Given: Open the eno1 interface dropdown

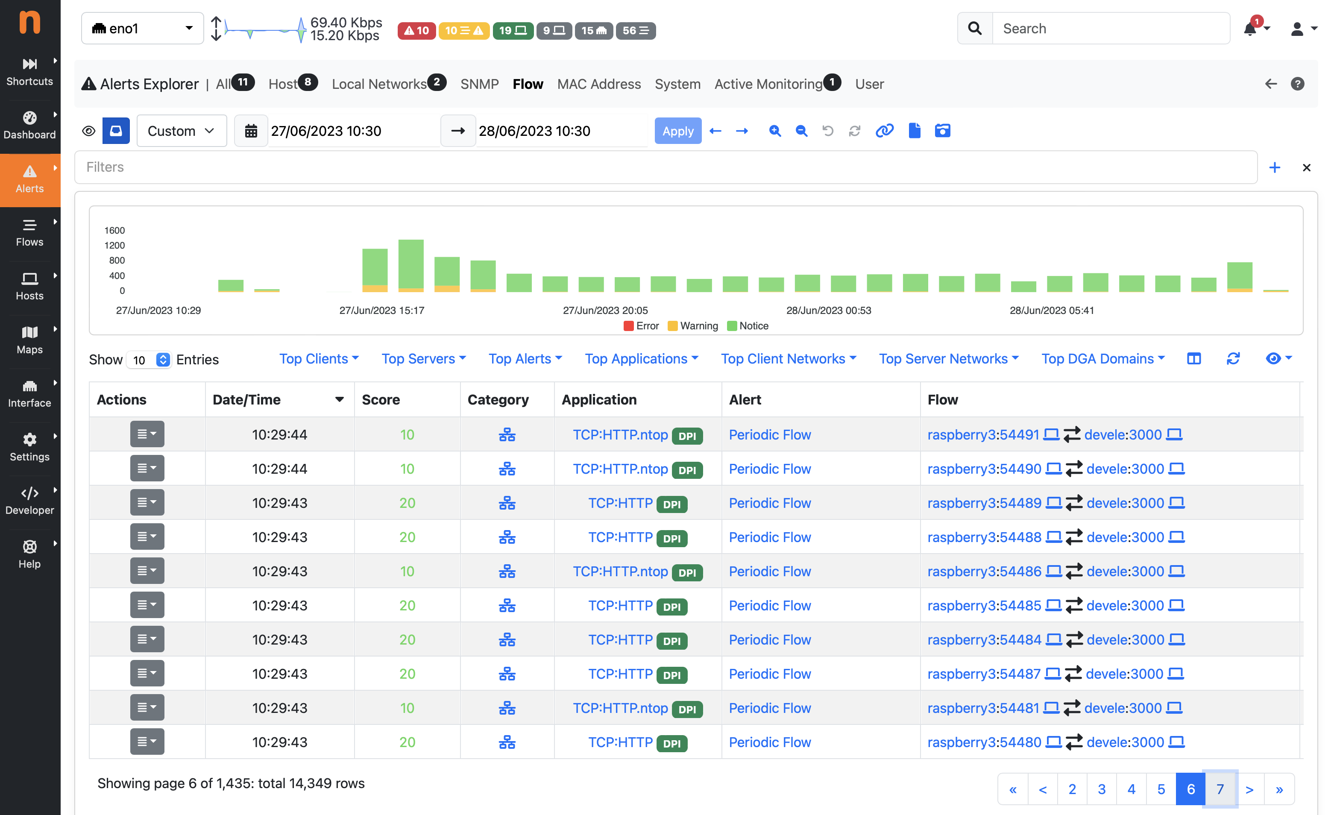Looking at the screenshot, I should [142, 28].
